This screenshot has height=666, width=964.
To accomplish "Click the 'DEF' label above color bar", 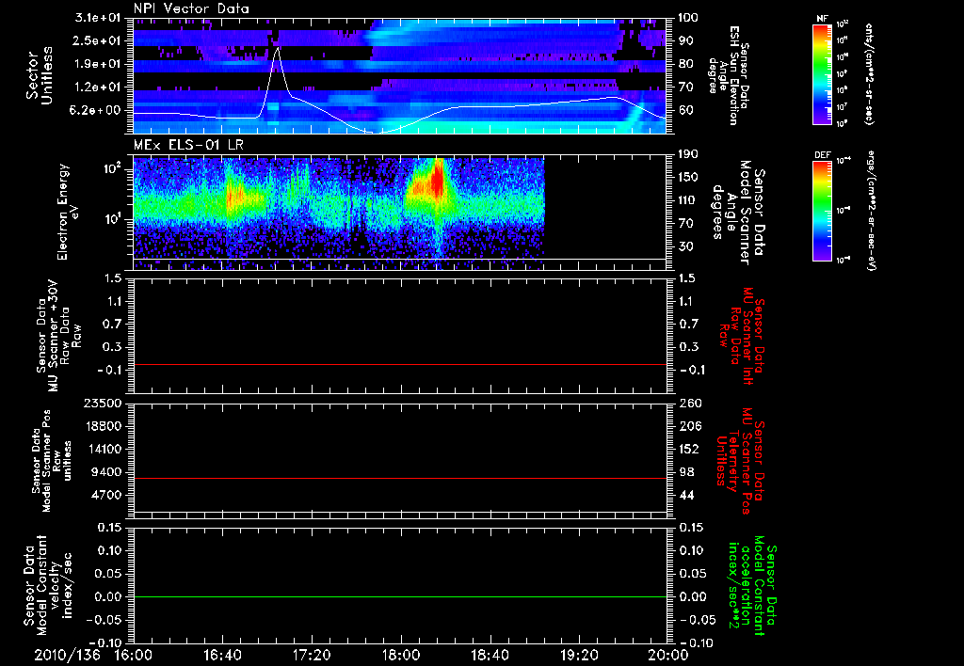I will (823, 155).
